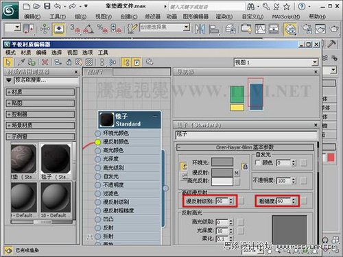The width and height of the screenshot is (343, 257).
Task: Click the 漫反射颜色 input socket on node
Action: pyautogui.click(x=97, y=142)
